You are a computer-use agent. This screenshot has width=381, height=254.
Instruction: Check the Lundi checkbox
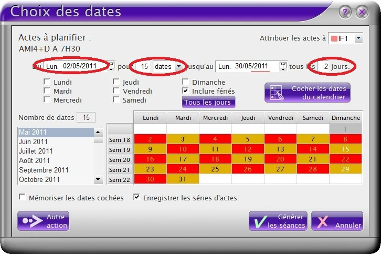click(47, 82)
